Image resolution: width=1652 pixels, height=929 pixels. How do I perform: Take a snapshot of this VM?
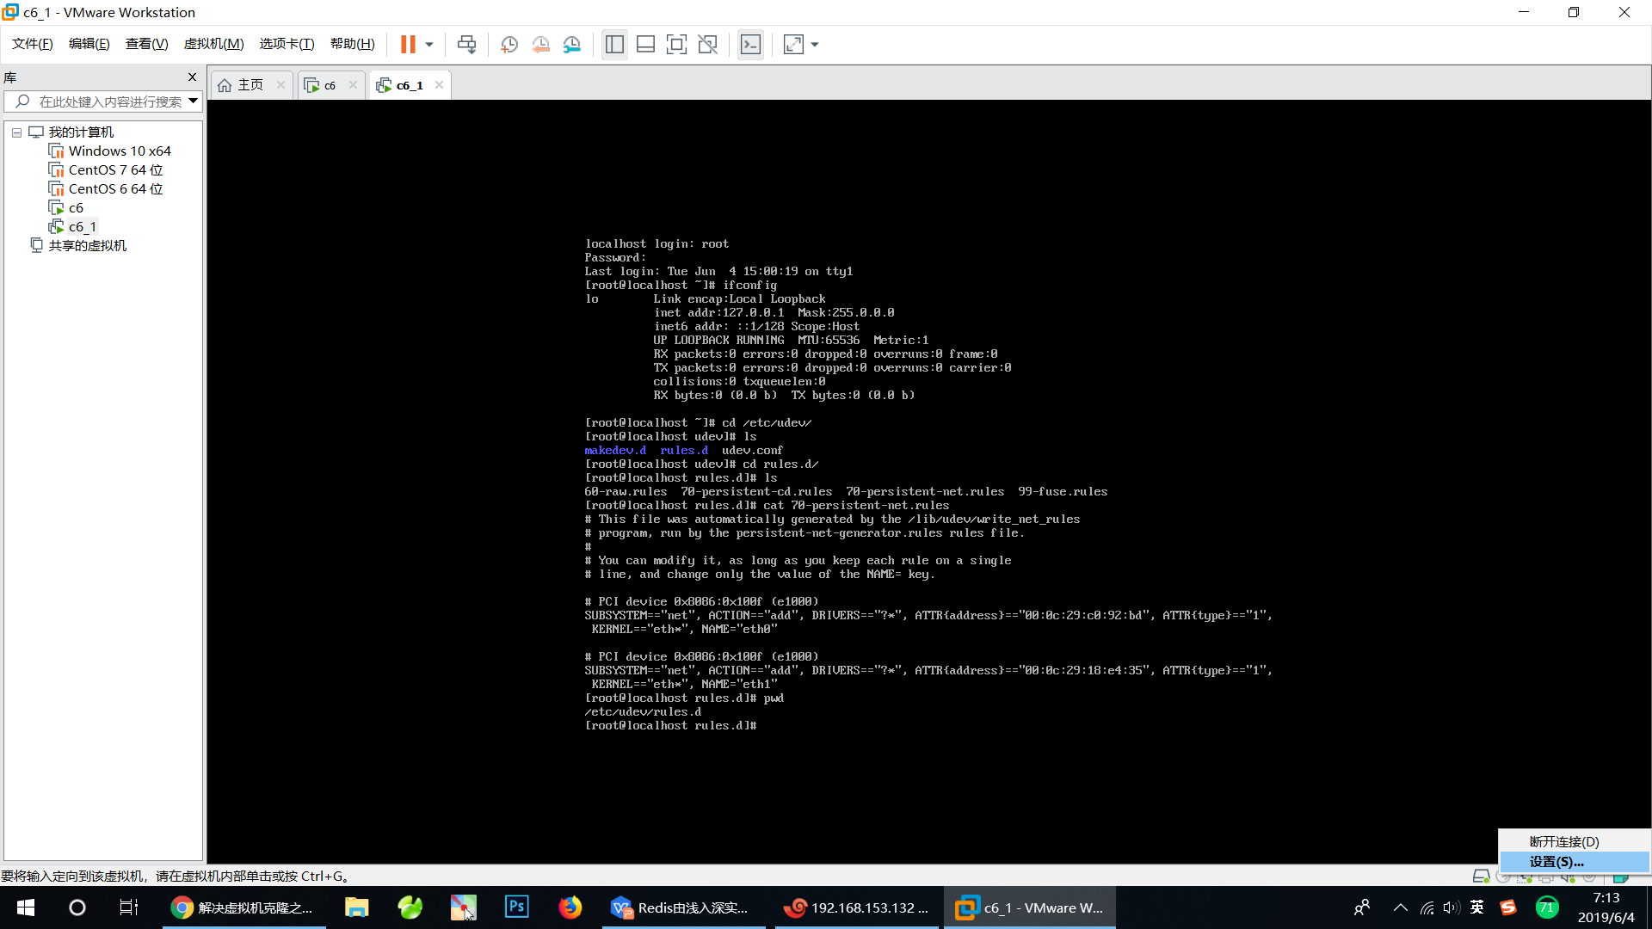click(509, 44)
